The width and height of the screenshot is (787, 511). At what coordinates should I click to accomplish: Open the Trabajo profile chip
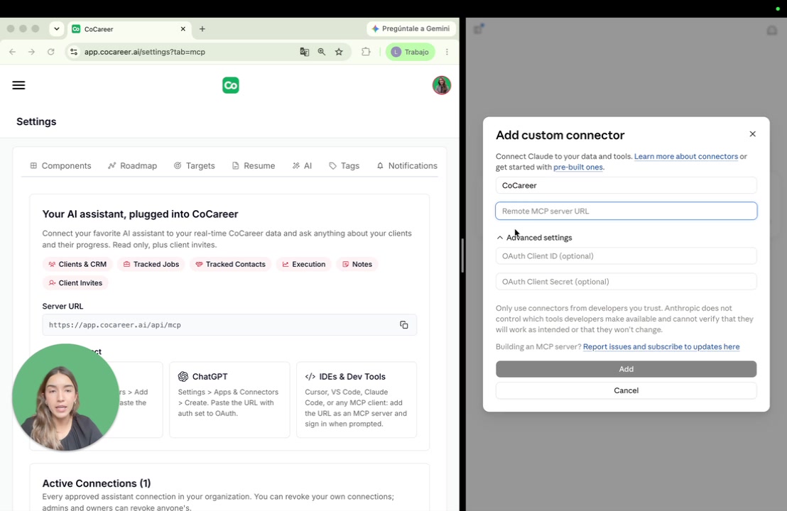410,52
